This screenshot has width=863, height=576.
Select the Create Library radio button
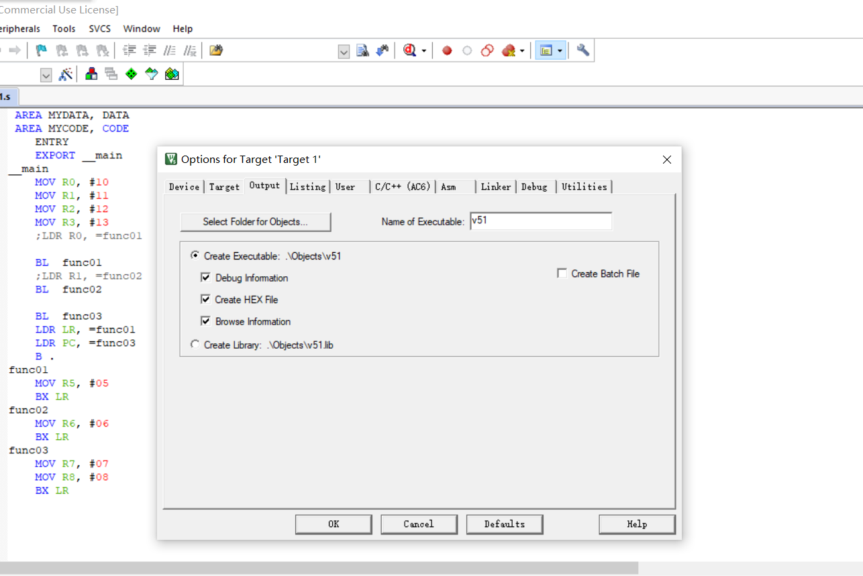tap(195, 345)
